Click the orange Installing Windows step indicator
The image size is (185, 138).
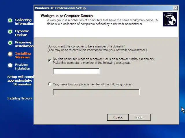[x=10, y=54]
